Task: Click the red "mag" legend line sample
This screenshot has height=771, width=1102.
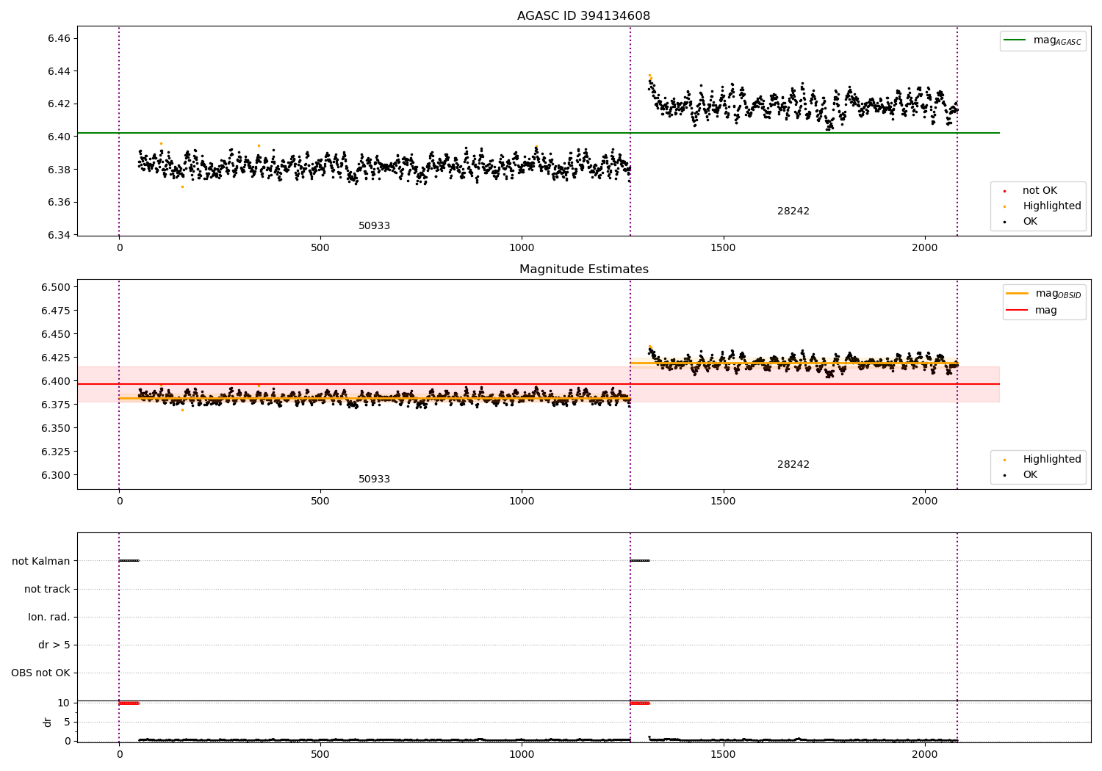Action: pos(1017,311)
